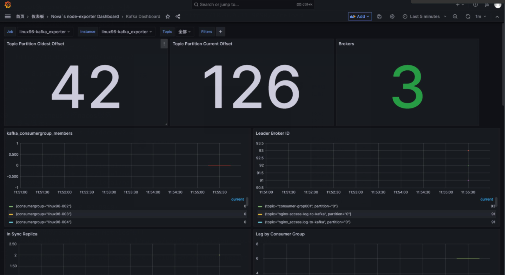
Task: Collapse the top toolbar chevron
Action: (497, 16)
